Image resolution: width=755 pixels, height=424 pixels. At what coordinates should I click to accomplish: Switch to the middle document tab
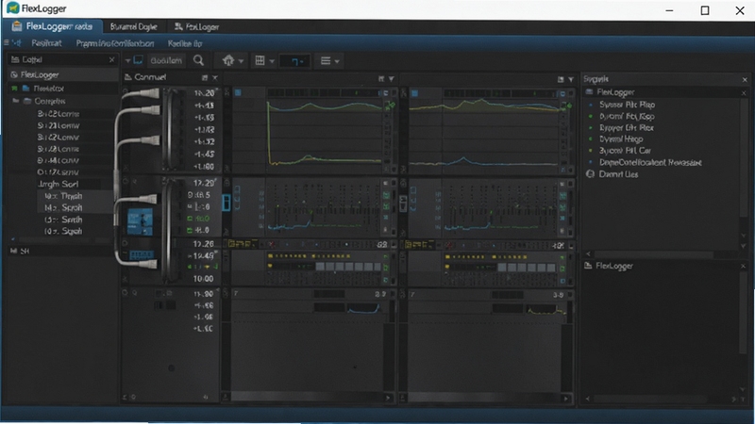click(133, 27)
